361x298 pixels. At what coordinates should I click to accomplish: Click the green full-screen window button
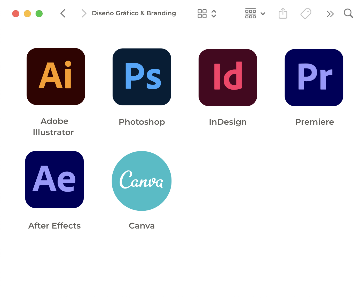pos(39,13)
